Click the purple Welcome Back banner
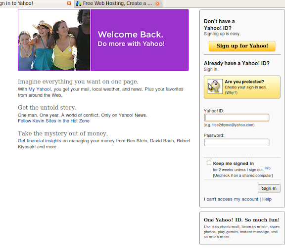285x249 pixels. point(140,40)
